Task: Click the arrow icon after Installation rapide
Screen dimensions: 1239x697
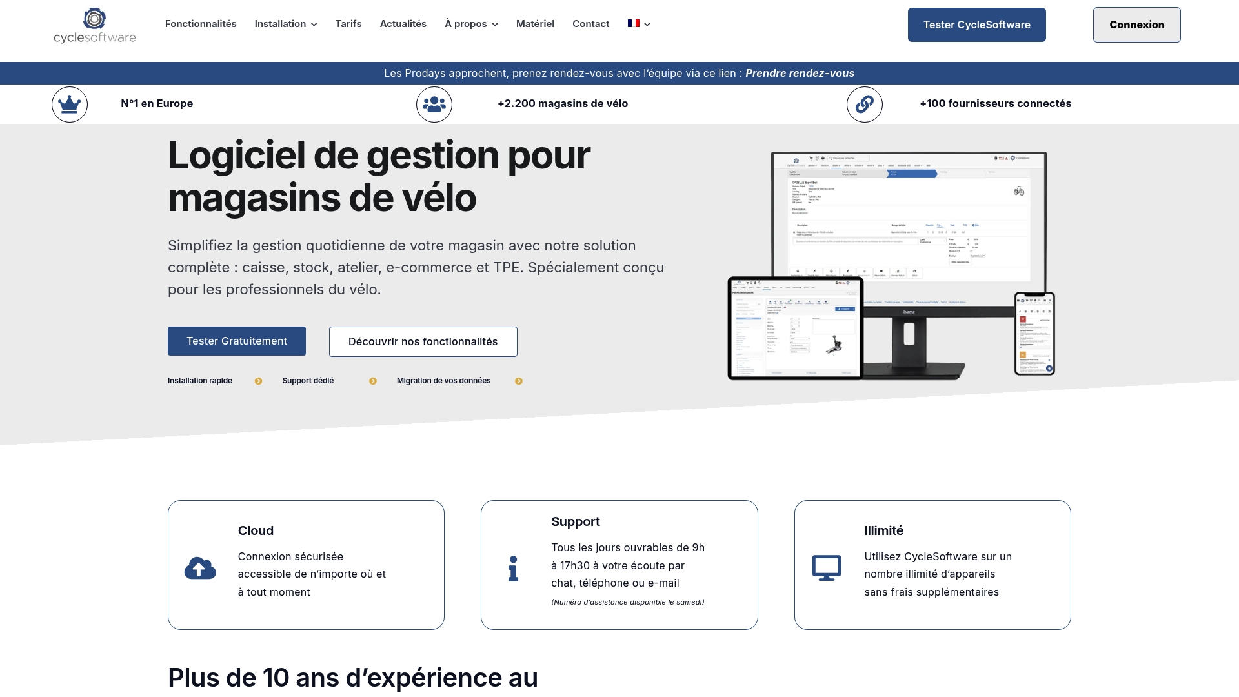Action: point(258,381)
